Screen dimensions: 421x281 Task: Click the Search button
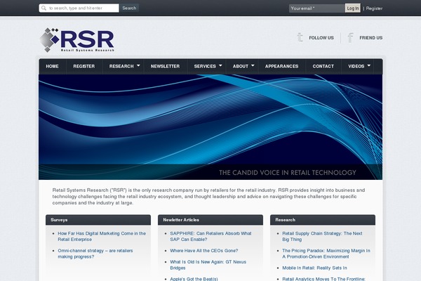(x=129, y=8)
